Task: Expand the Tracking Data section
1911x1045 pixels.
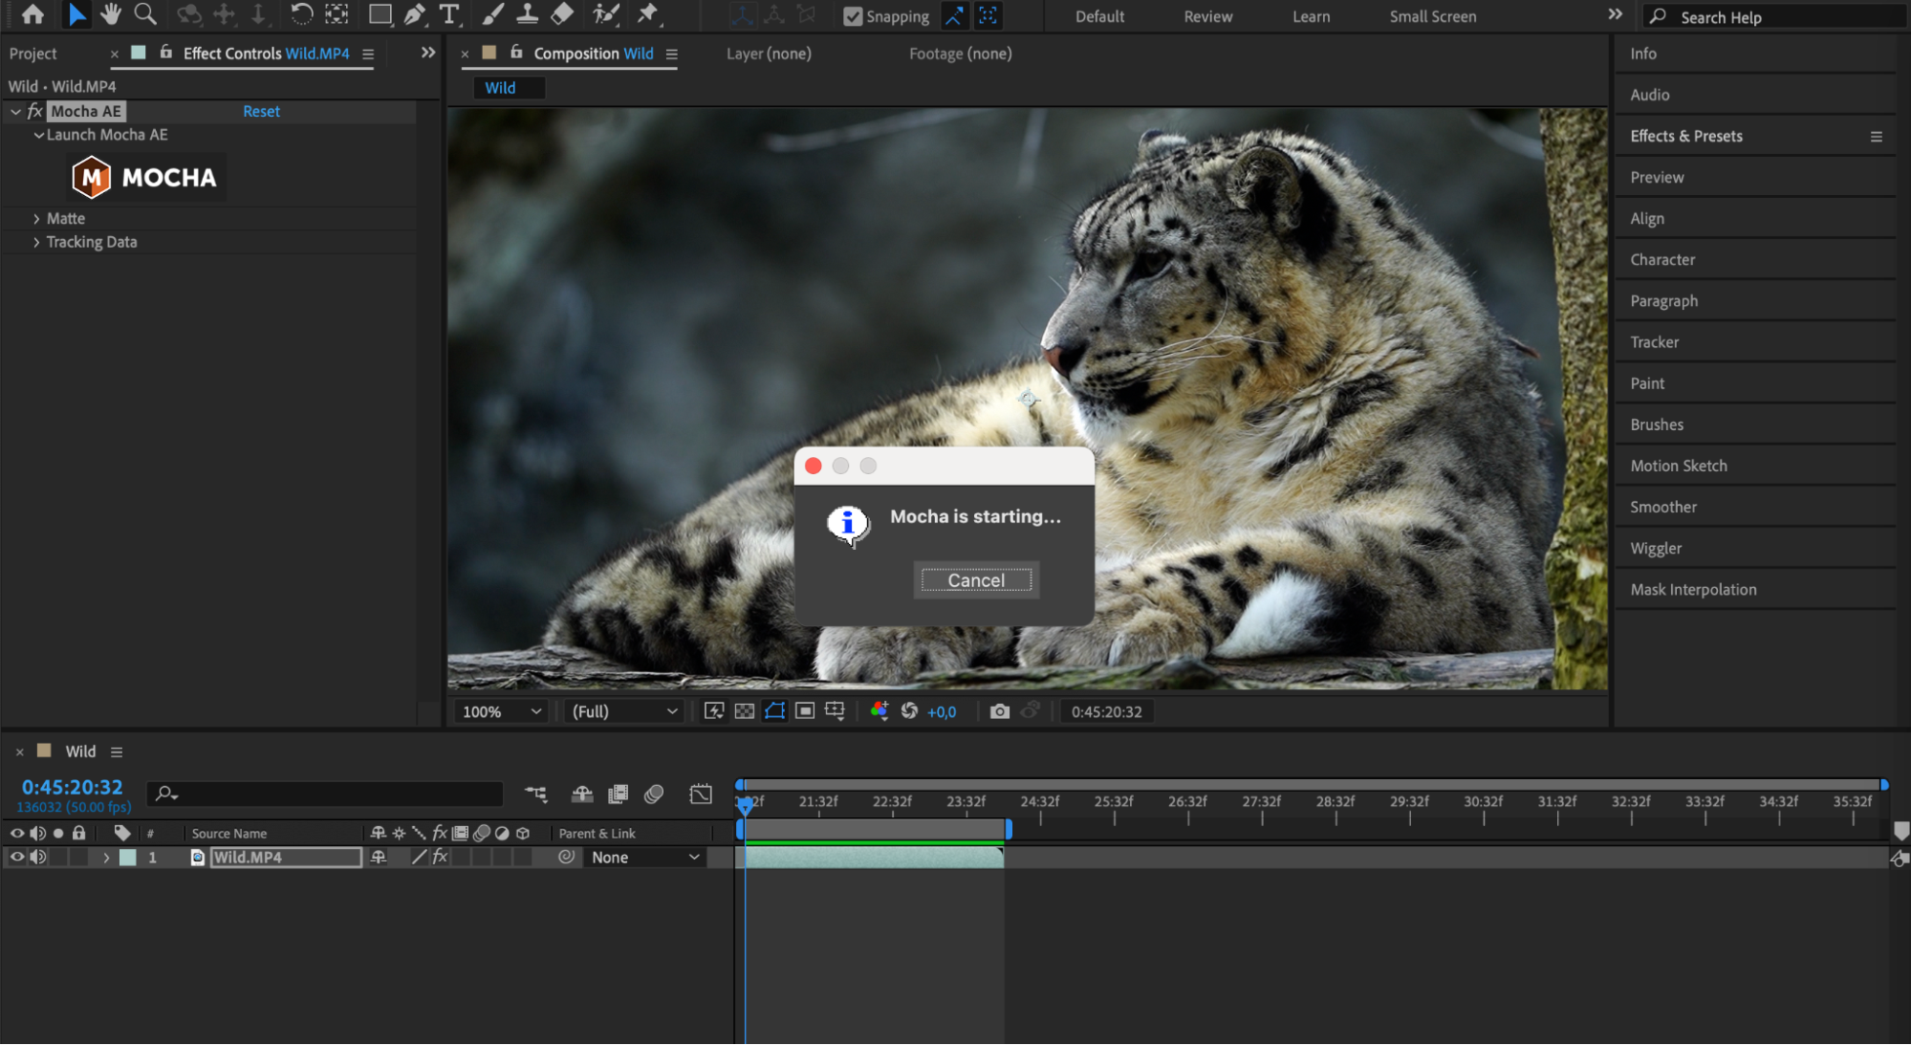Action: [x=36, y=243]
